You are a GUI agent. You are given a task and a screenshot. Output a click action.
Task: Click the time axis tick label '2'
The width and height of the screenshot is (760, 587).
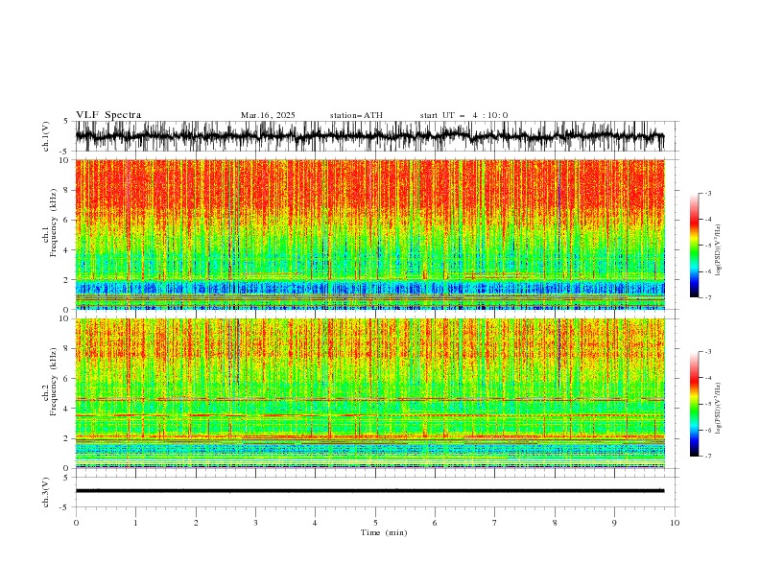(x=196, y=523)
